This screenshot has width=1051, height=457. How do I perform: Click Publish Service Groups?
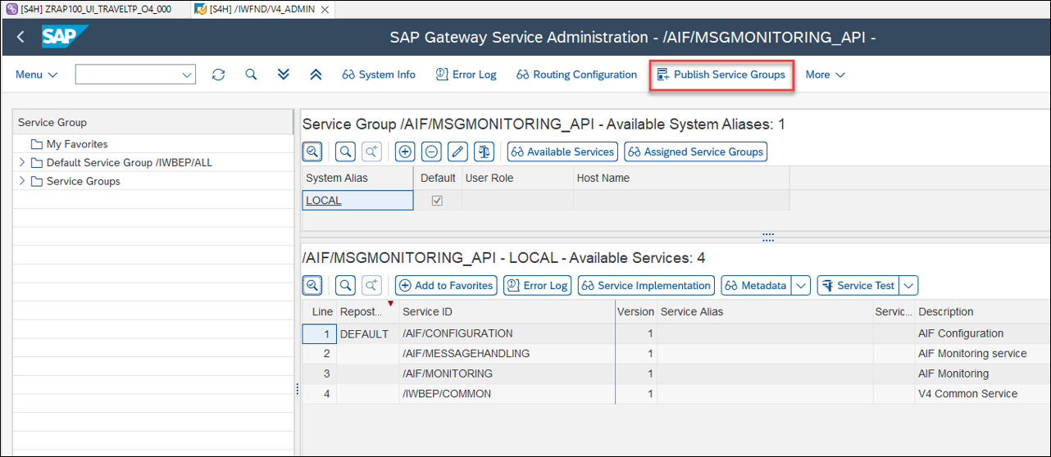721,75
